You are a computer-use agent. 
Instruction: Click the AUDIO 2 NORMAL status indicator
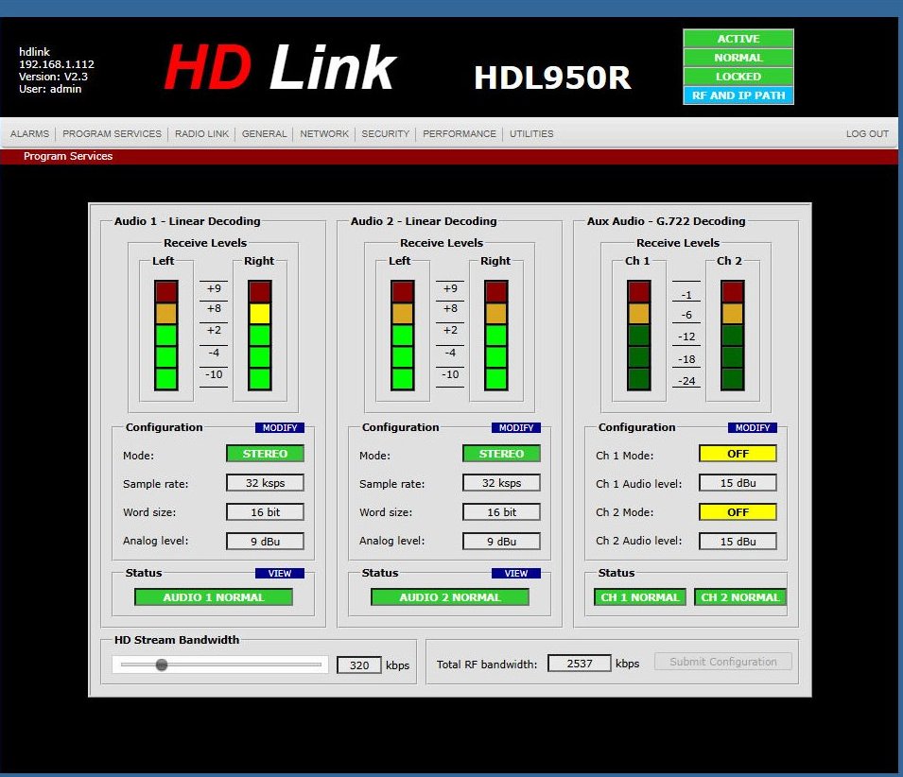click(x=450, y=597)
